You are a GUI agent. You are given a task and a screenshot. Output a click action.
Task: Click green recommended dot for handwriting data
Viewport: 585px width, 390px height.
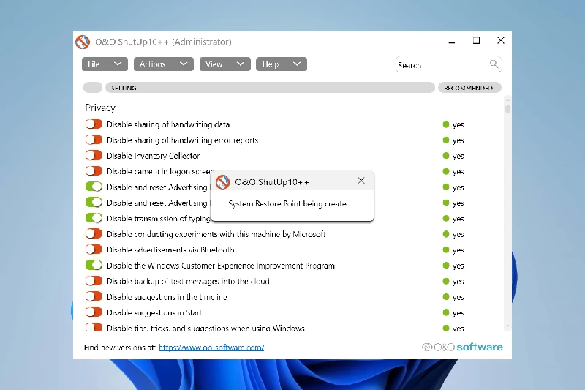[445, 124]
